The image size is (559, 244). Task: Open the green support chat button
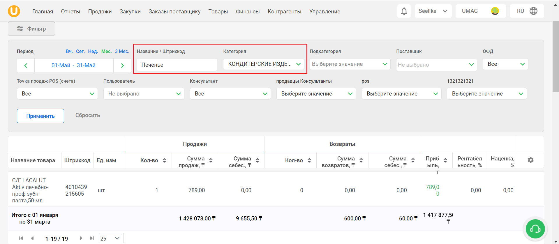pos(535,229)
